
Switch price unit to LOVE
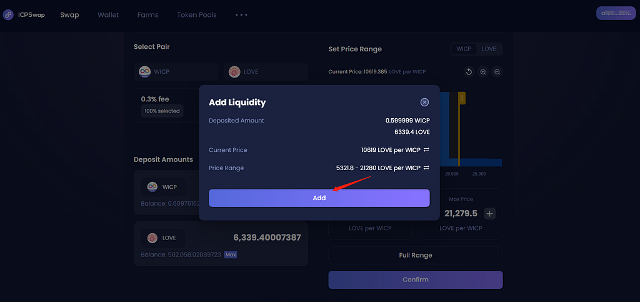tap(489, 49)
